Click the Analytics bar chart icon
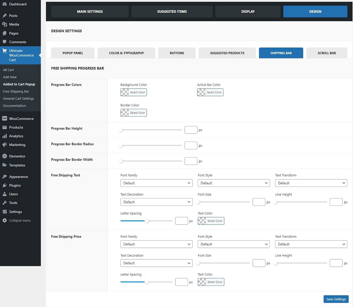353x307 pixels. 4,136
